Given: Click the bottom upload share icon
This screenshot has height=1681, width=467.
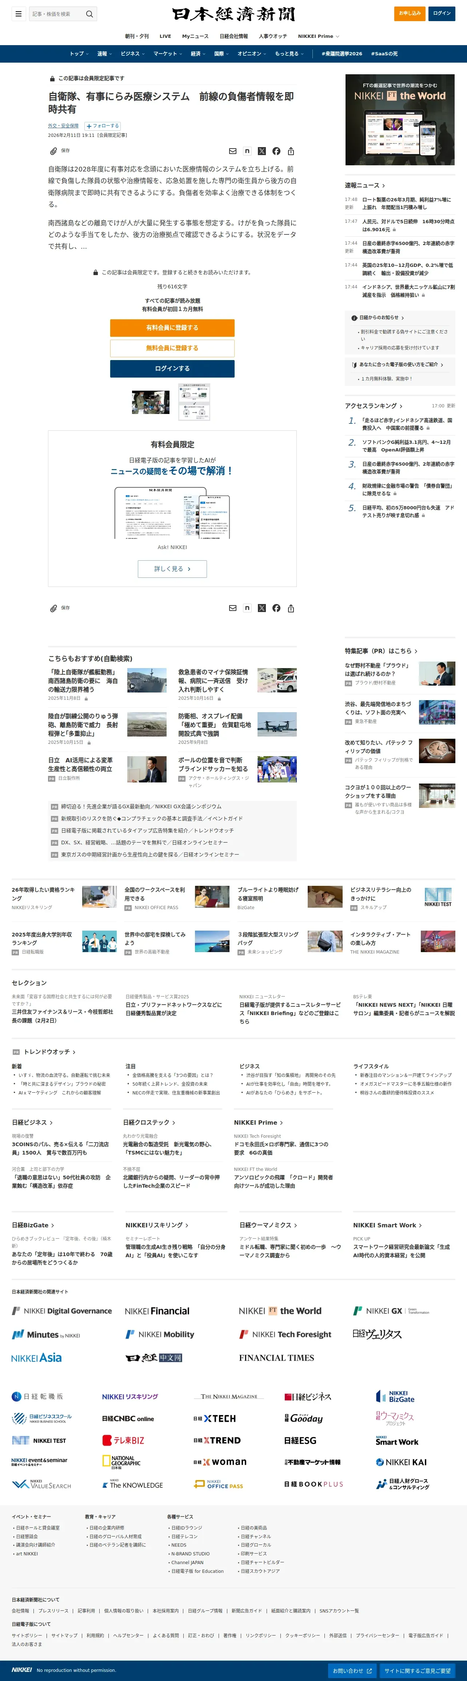Looking at the screenshot, I should [x=291, y=608].
